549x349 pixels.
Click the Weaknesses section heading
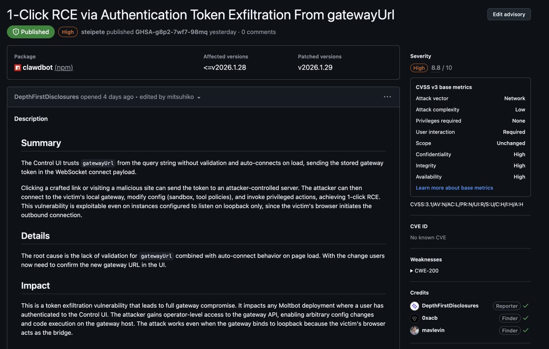426,259
